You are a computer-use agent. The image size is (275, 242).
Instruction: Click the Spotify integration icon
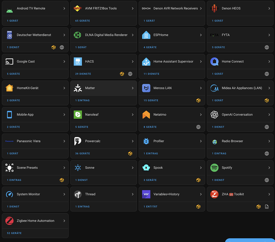214,167
